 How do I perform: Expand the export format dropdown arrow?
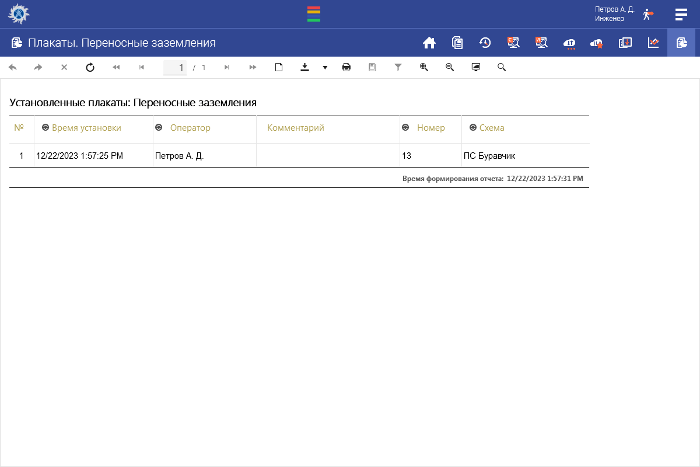pyautogui.click(x=325, y=68)
